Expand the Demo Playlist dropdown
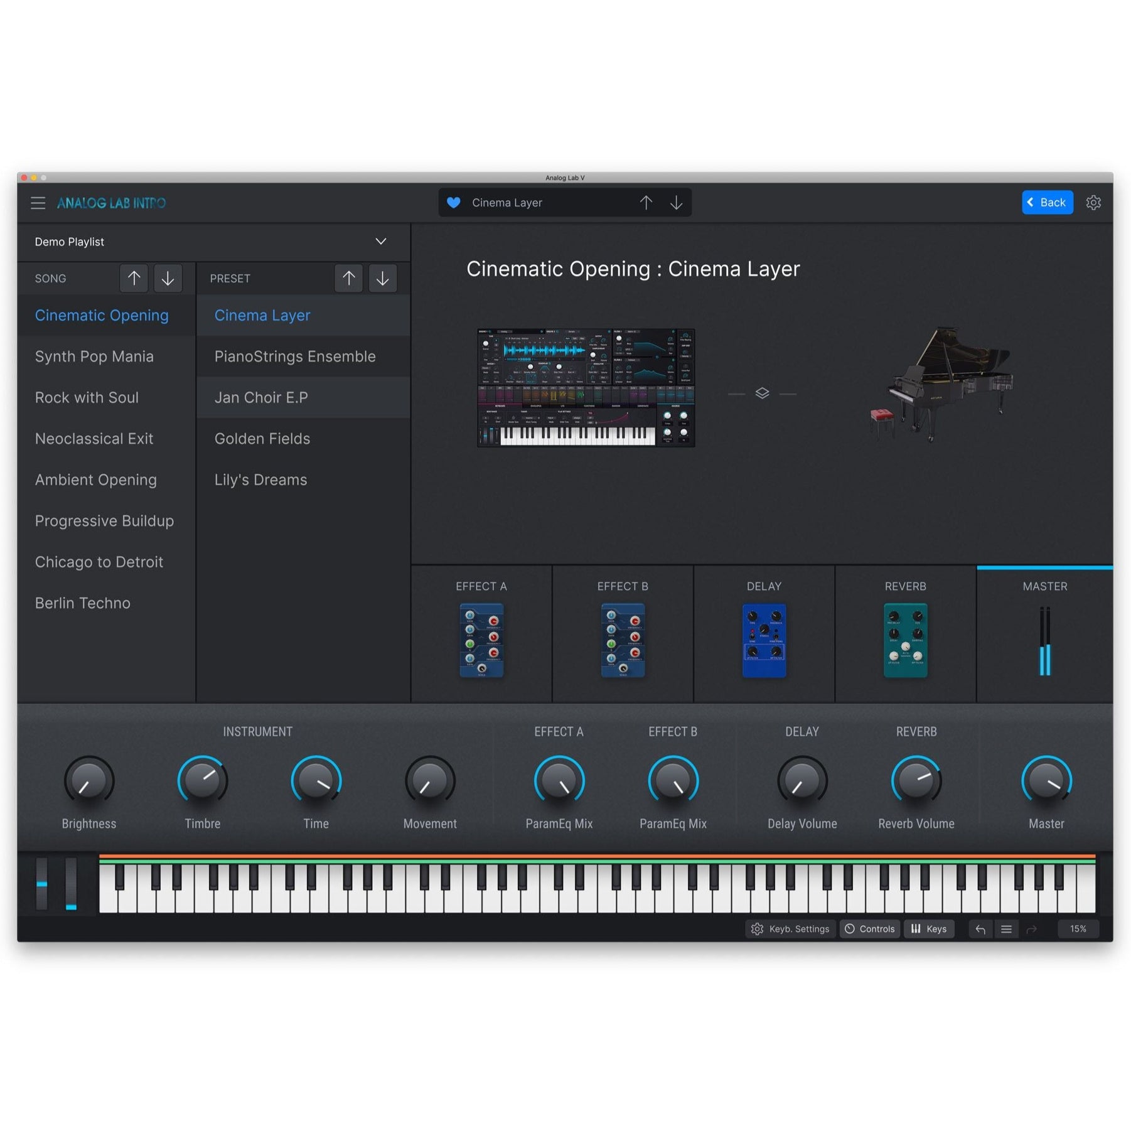 380,242
